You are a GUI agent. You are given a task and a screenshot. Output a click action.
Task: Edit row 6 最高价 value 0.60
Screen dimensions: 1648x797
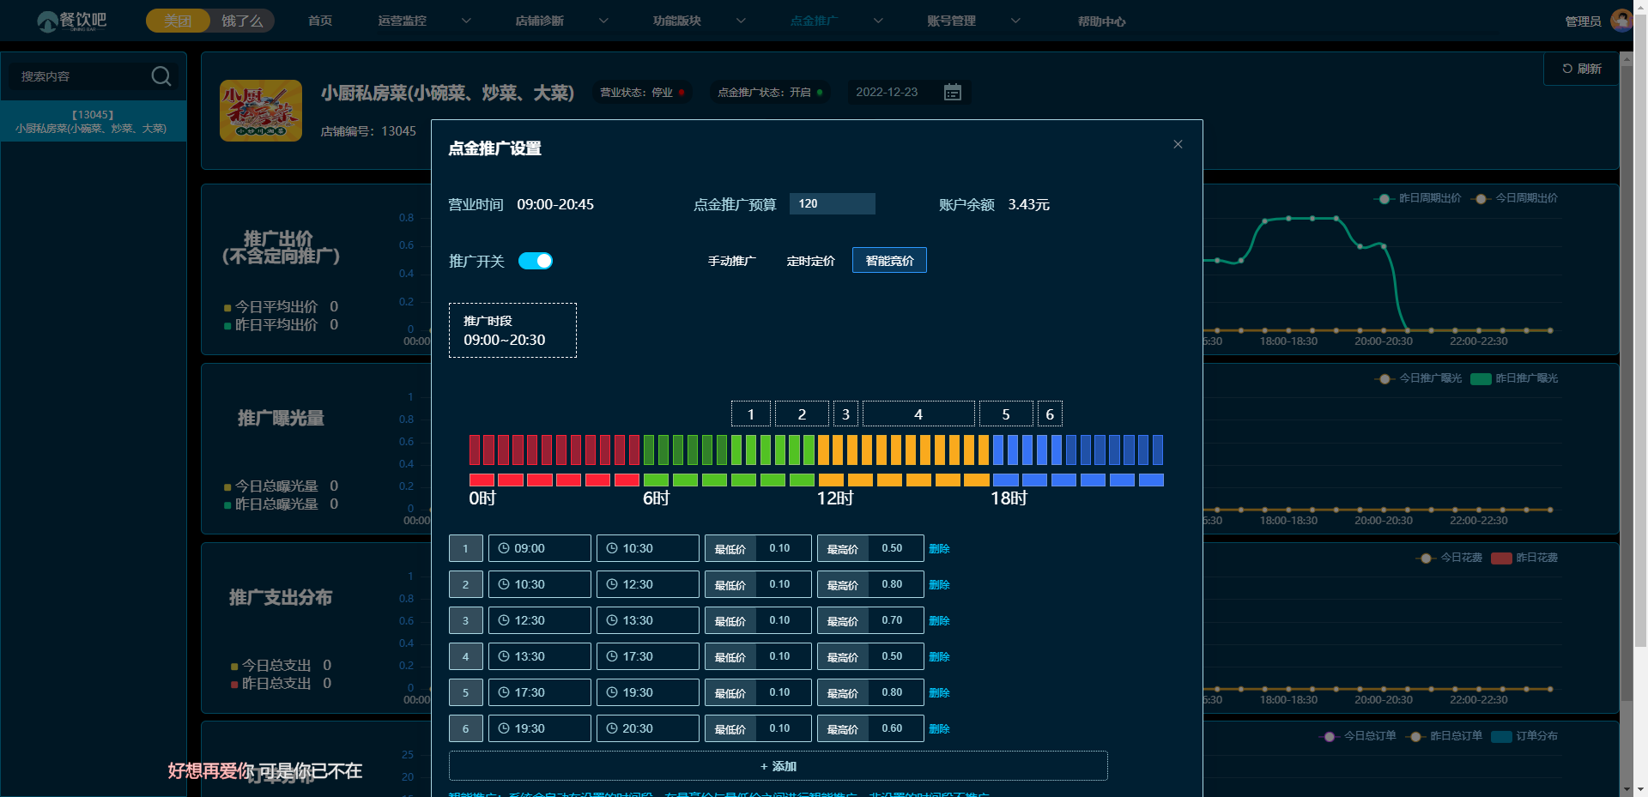895,728
